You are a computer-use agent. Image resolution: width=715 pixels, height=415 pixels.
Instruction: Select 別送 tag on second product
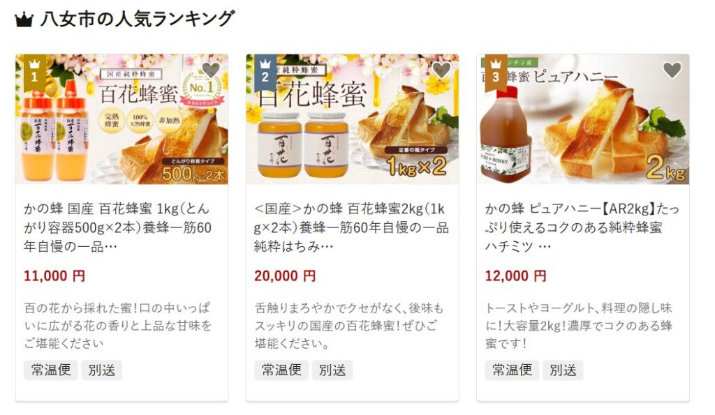tap(332, 370)
